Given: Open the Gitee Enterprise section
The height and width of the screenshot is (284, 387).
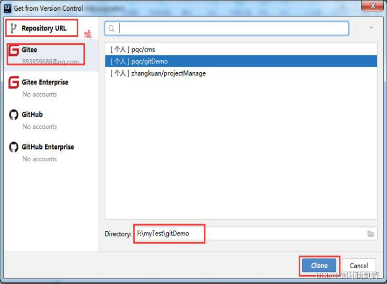Looking at the screenshot, I should [51, 88].
